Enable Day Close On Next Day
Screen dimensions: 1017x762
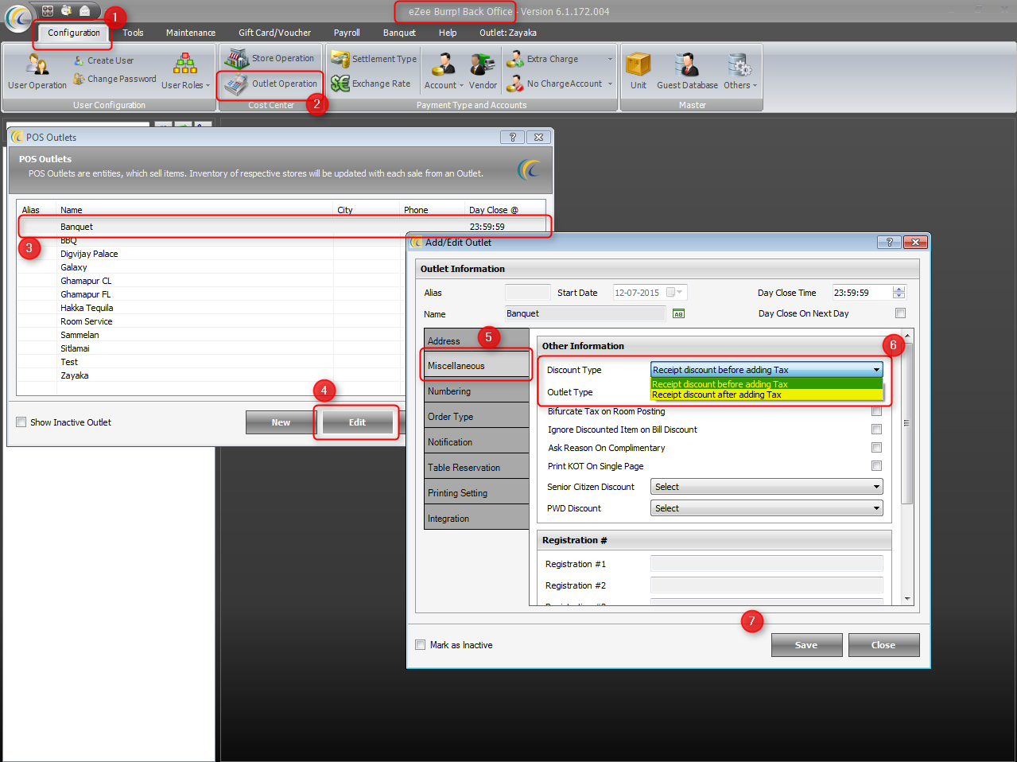coord(900,313)
